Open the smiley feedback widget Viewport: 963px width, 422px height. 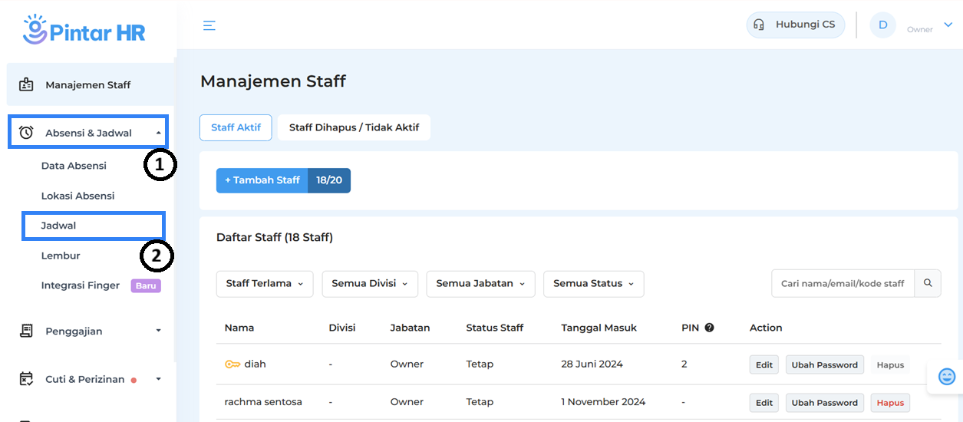[x=947, y=377]
